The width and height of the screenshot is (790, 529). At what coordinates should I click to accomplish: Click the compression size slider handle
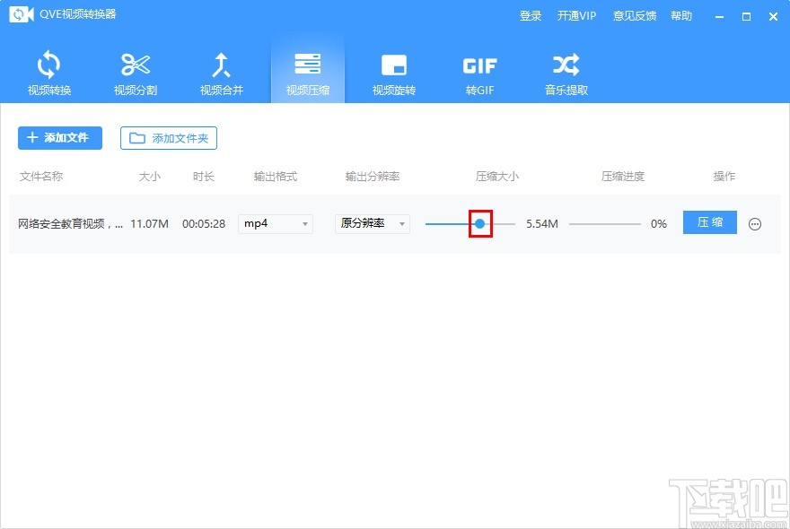coord(480,223)
